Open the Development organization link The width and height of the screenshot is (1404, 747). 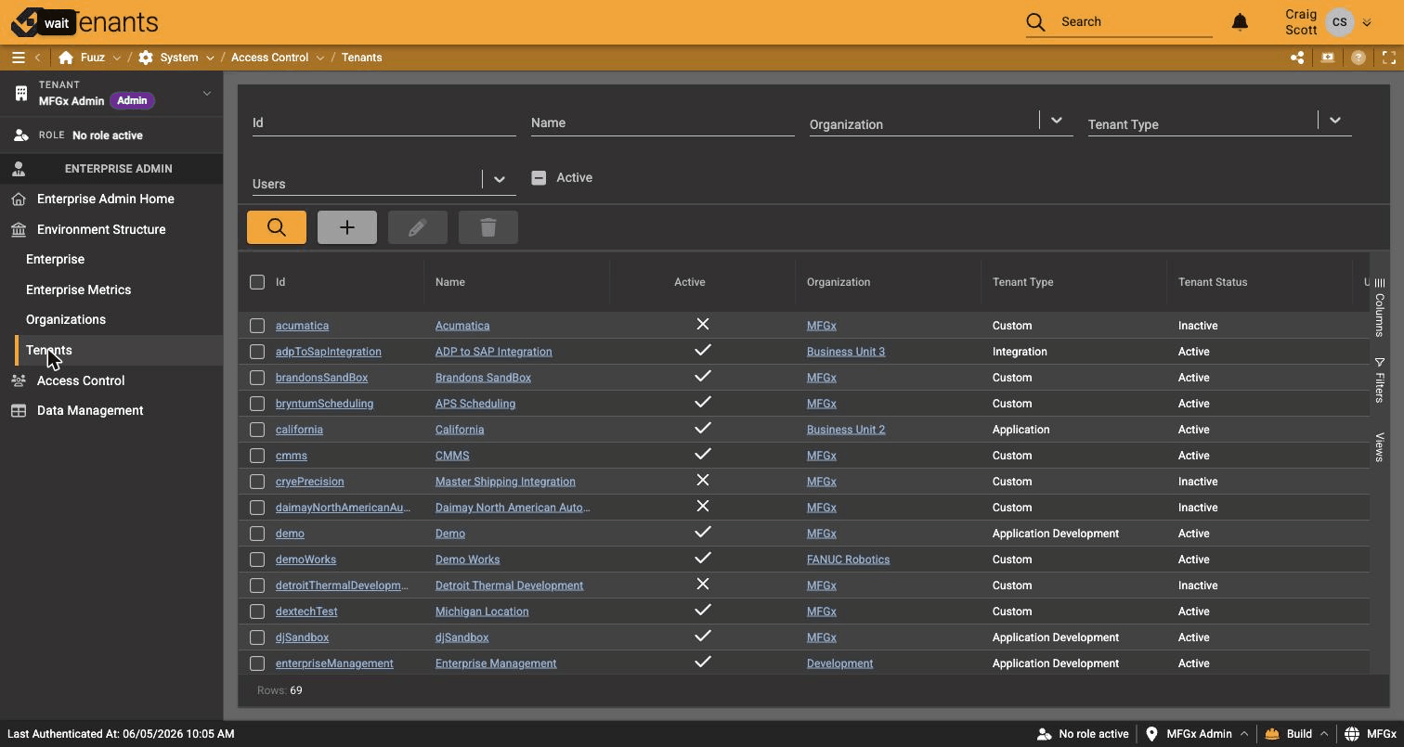[x=839, y=663]
